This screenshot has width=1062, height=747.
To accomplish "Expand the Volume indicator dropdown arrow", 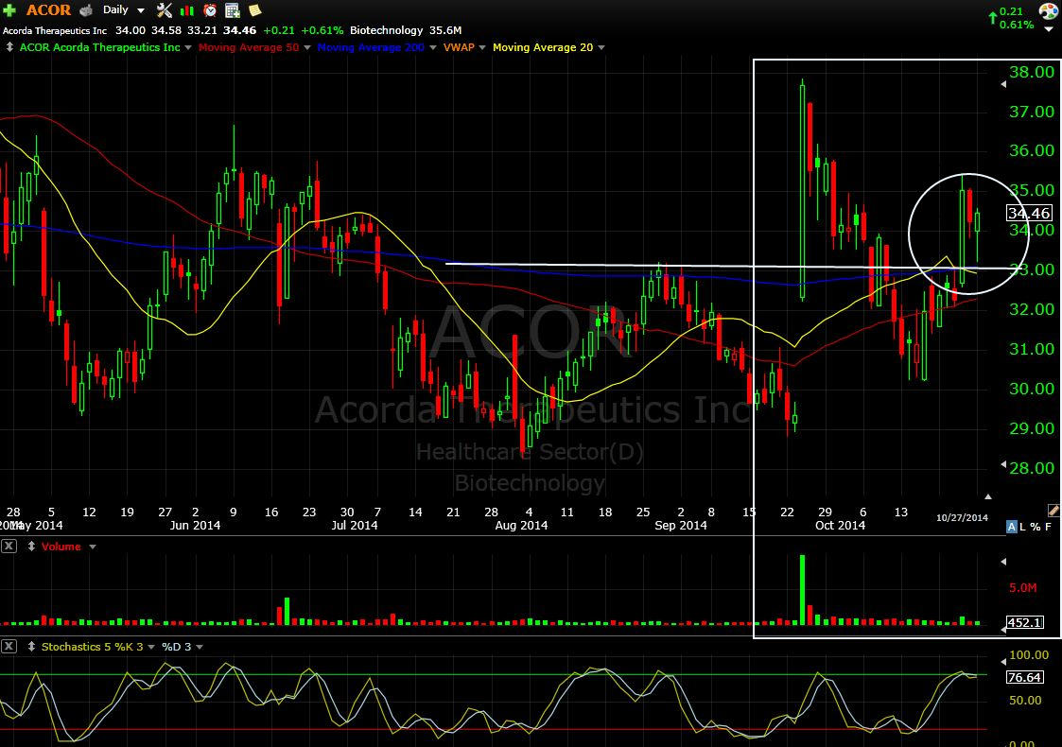I will pyautogui.click(x=92, y=547).
